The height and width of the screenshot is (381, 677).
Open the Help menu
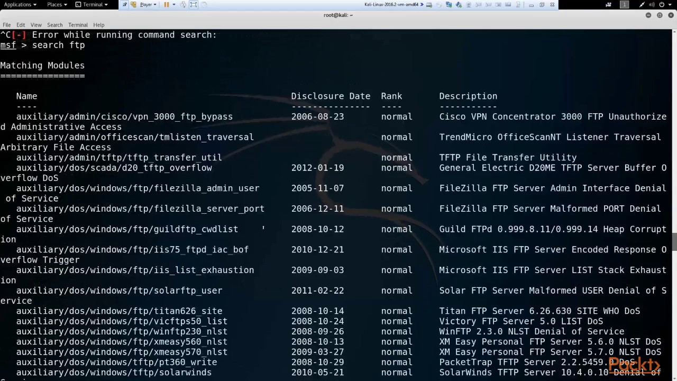pyautogui.click(x=99, y=25)
